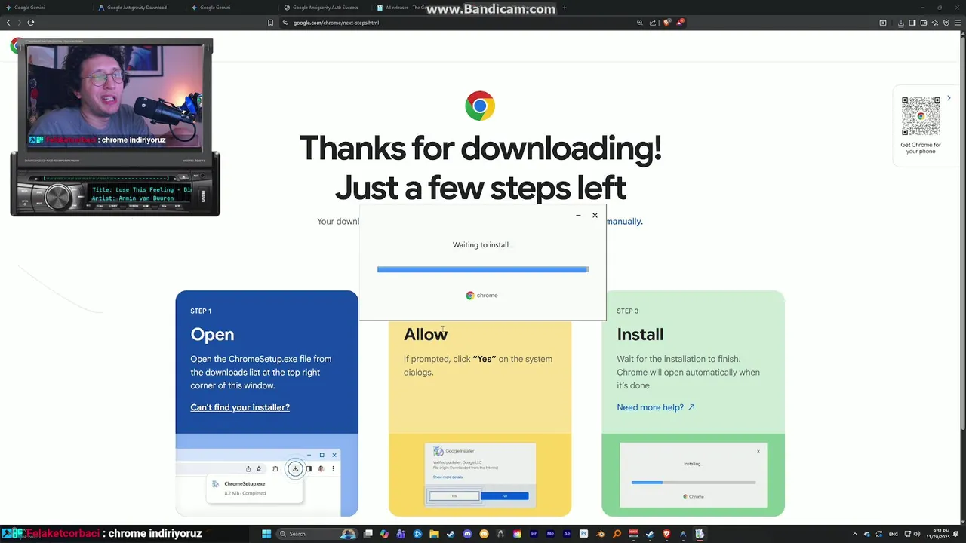This screenshot has height=543, width=966.
Task: Open notification bell in system tray
Action: (x=955, y=534)
